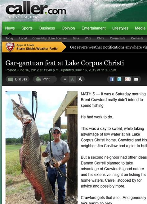Print the article
147x204 pixels.
(x=45, y=79)
